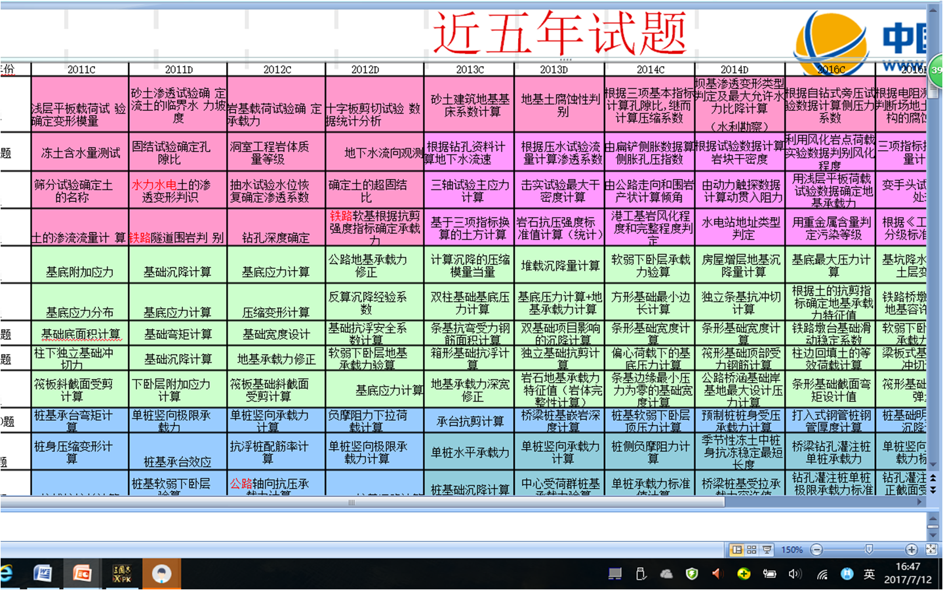Open Word from the taskbar

43,574
